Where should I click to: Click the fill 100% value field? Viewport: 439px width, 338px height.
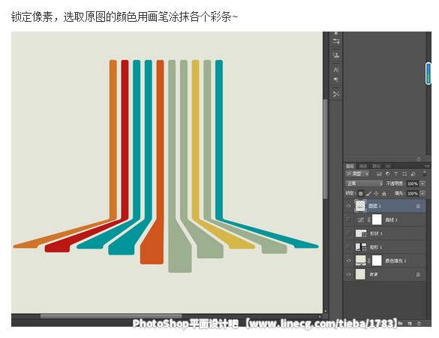click(413, 193)
